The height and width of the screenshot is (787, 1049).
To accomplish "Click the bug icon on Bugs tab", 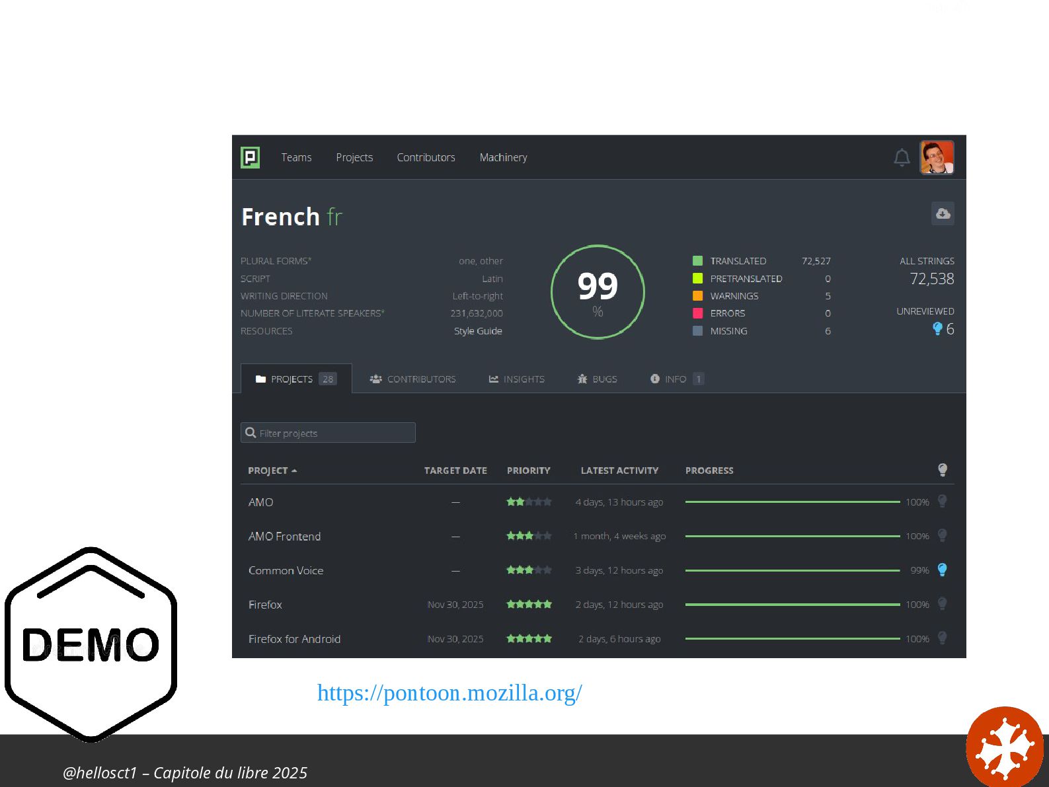I will point(582,379).
